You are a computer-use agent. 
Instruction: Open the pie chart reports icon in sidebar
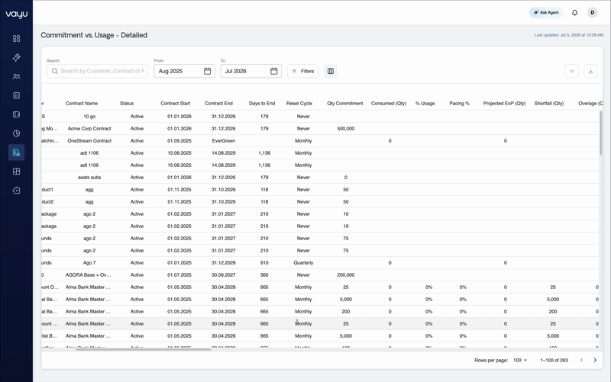pos(16,133)
